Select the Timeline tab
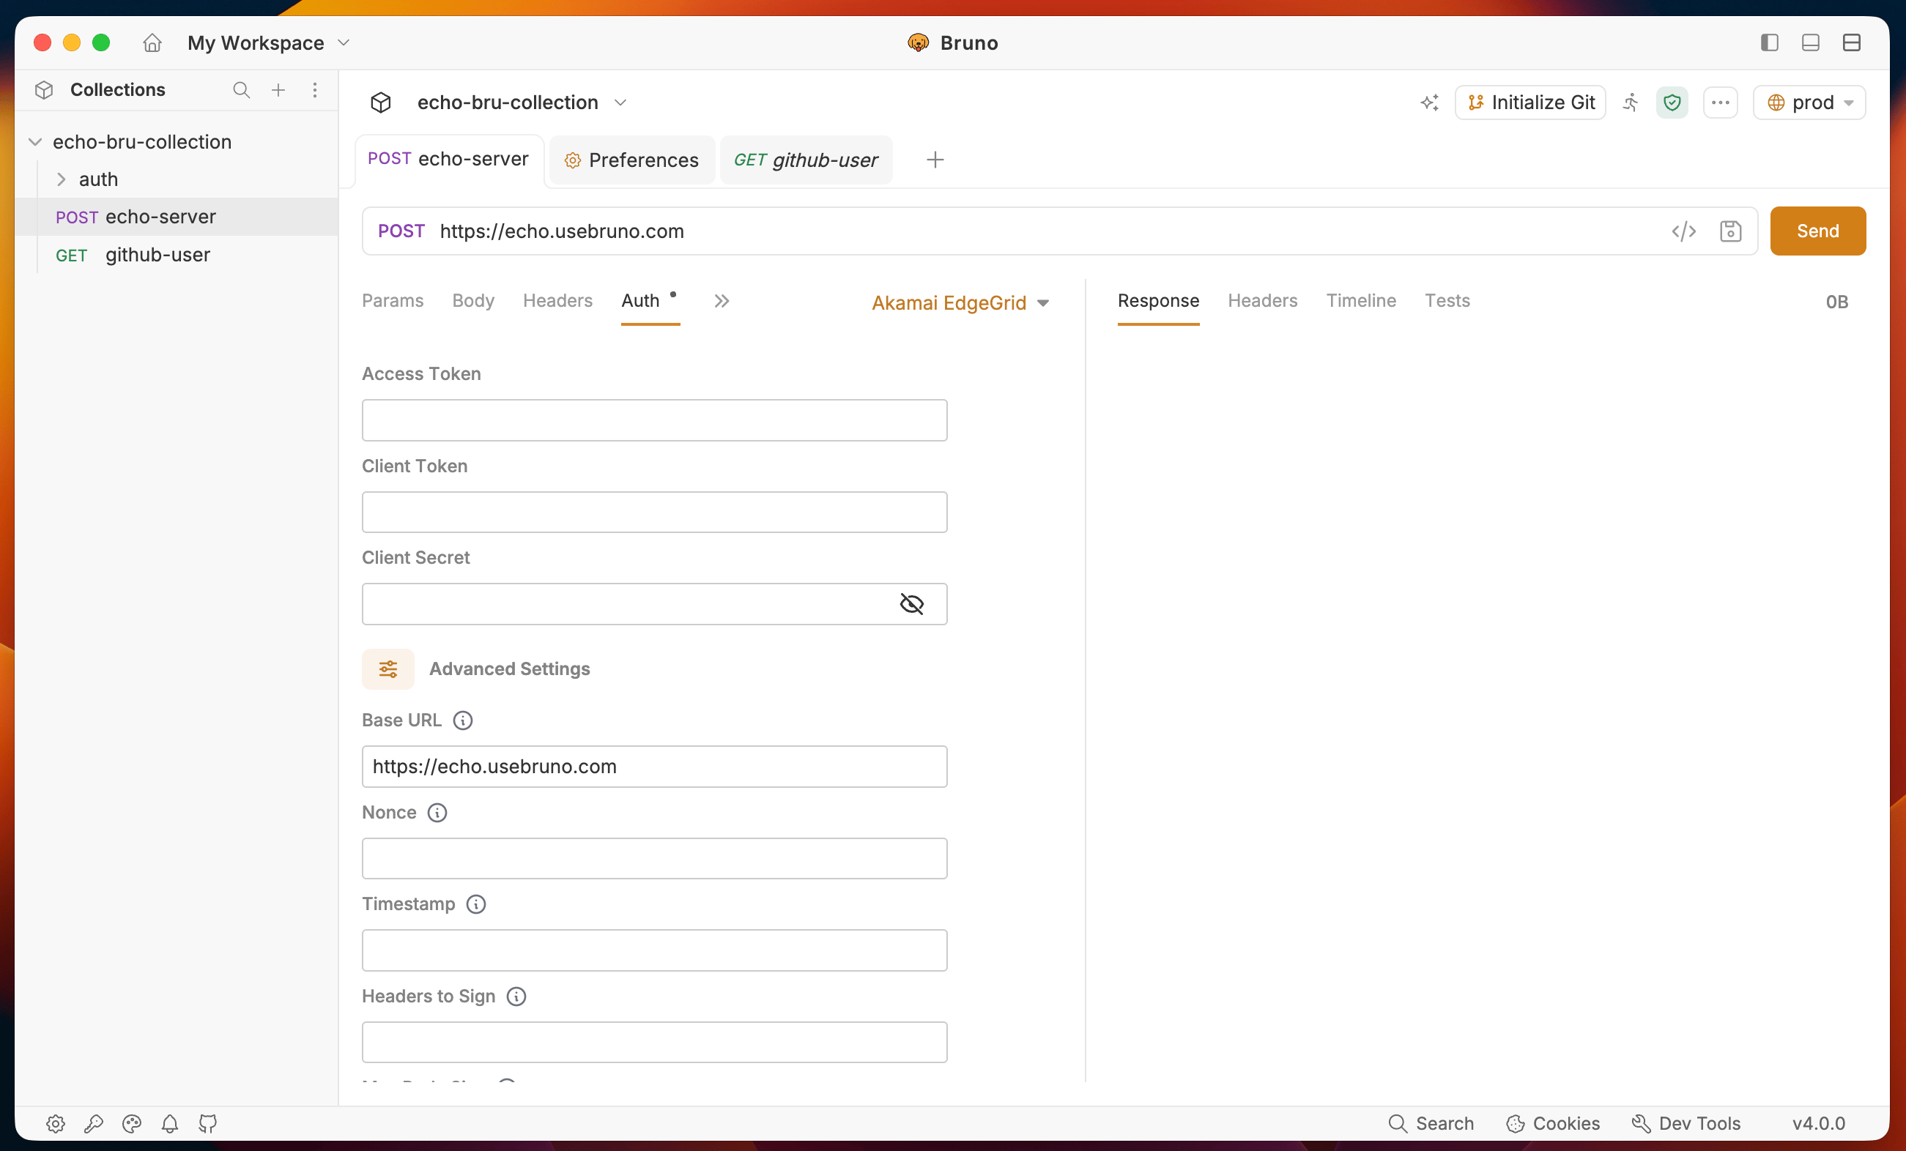This screenshot has width=1906, height=1151. (x=1361, y=301)
